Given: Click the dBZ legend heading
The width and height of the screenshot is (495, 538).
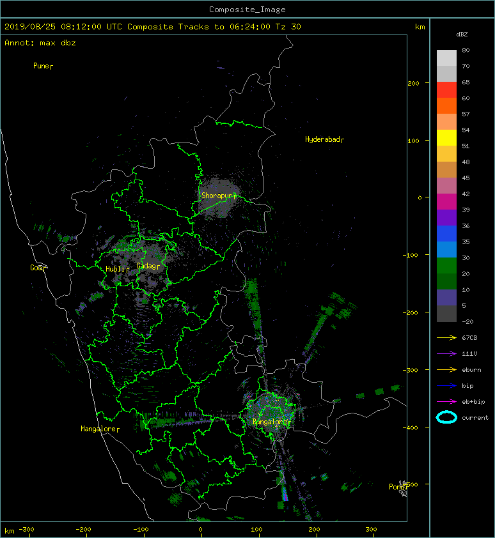Looking at the screenshot, I should pos(462,35).
